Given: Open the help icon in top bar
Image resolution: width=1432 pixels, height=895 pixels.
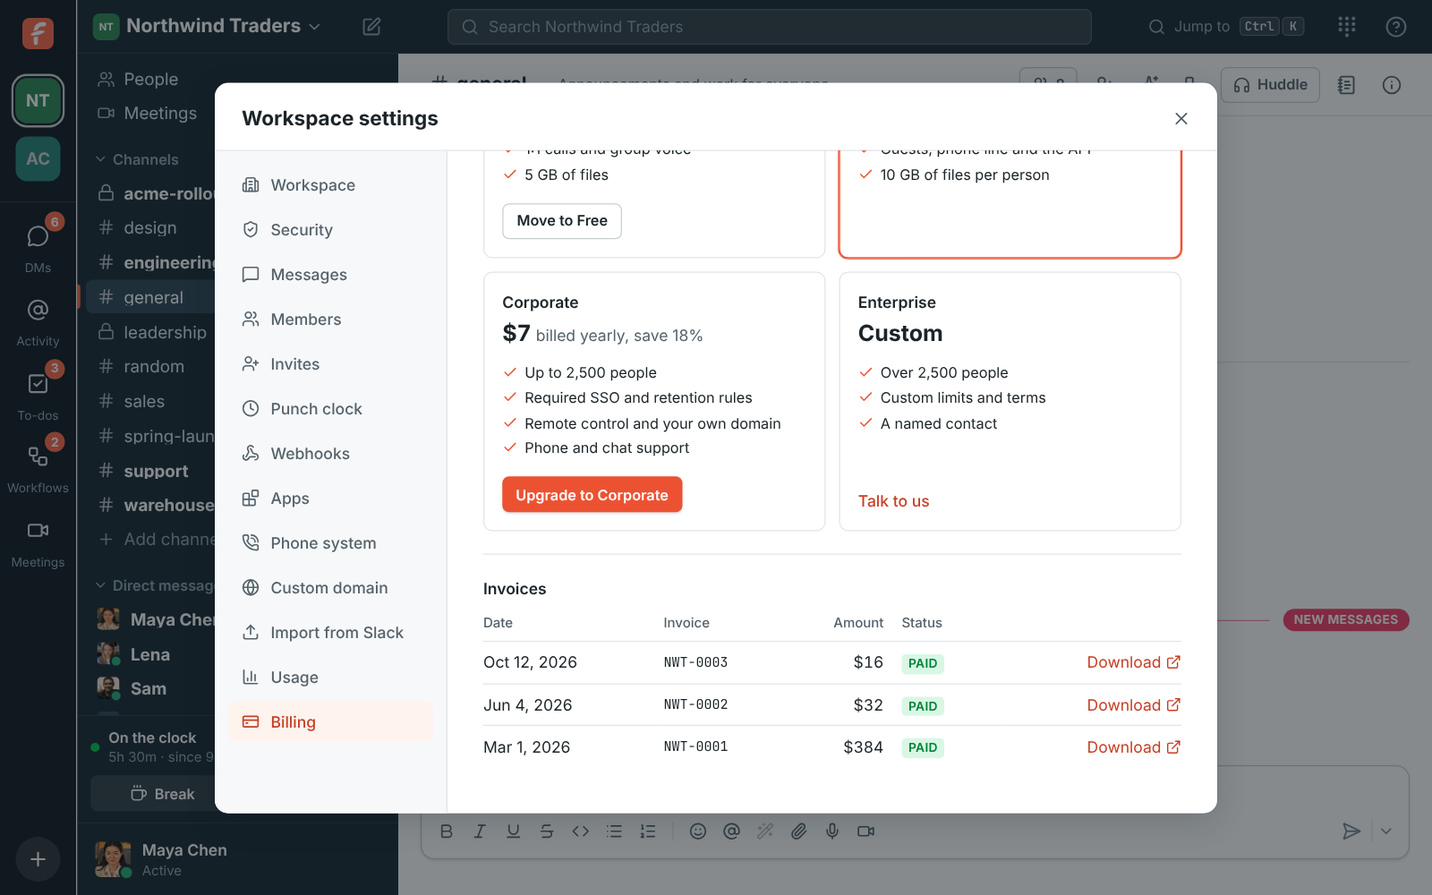Looking at the screenshot, I should click(1395, 27).
